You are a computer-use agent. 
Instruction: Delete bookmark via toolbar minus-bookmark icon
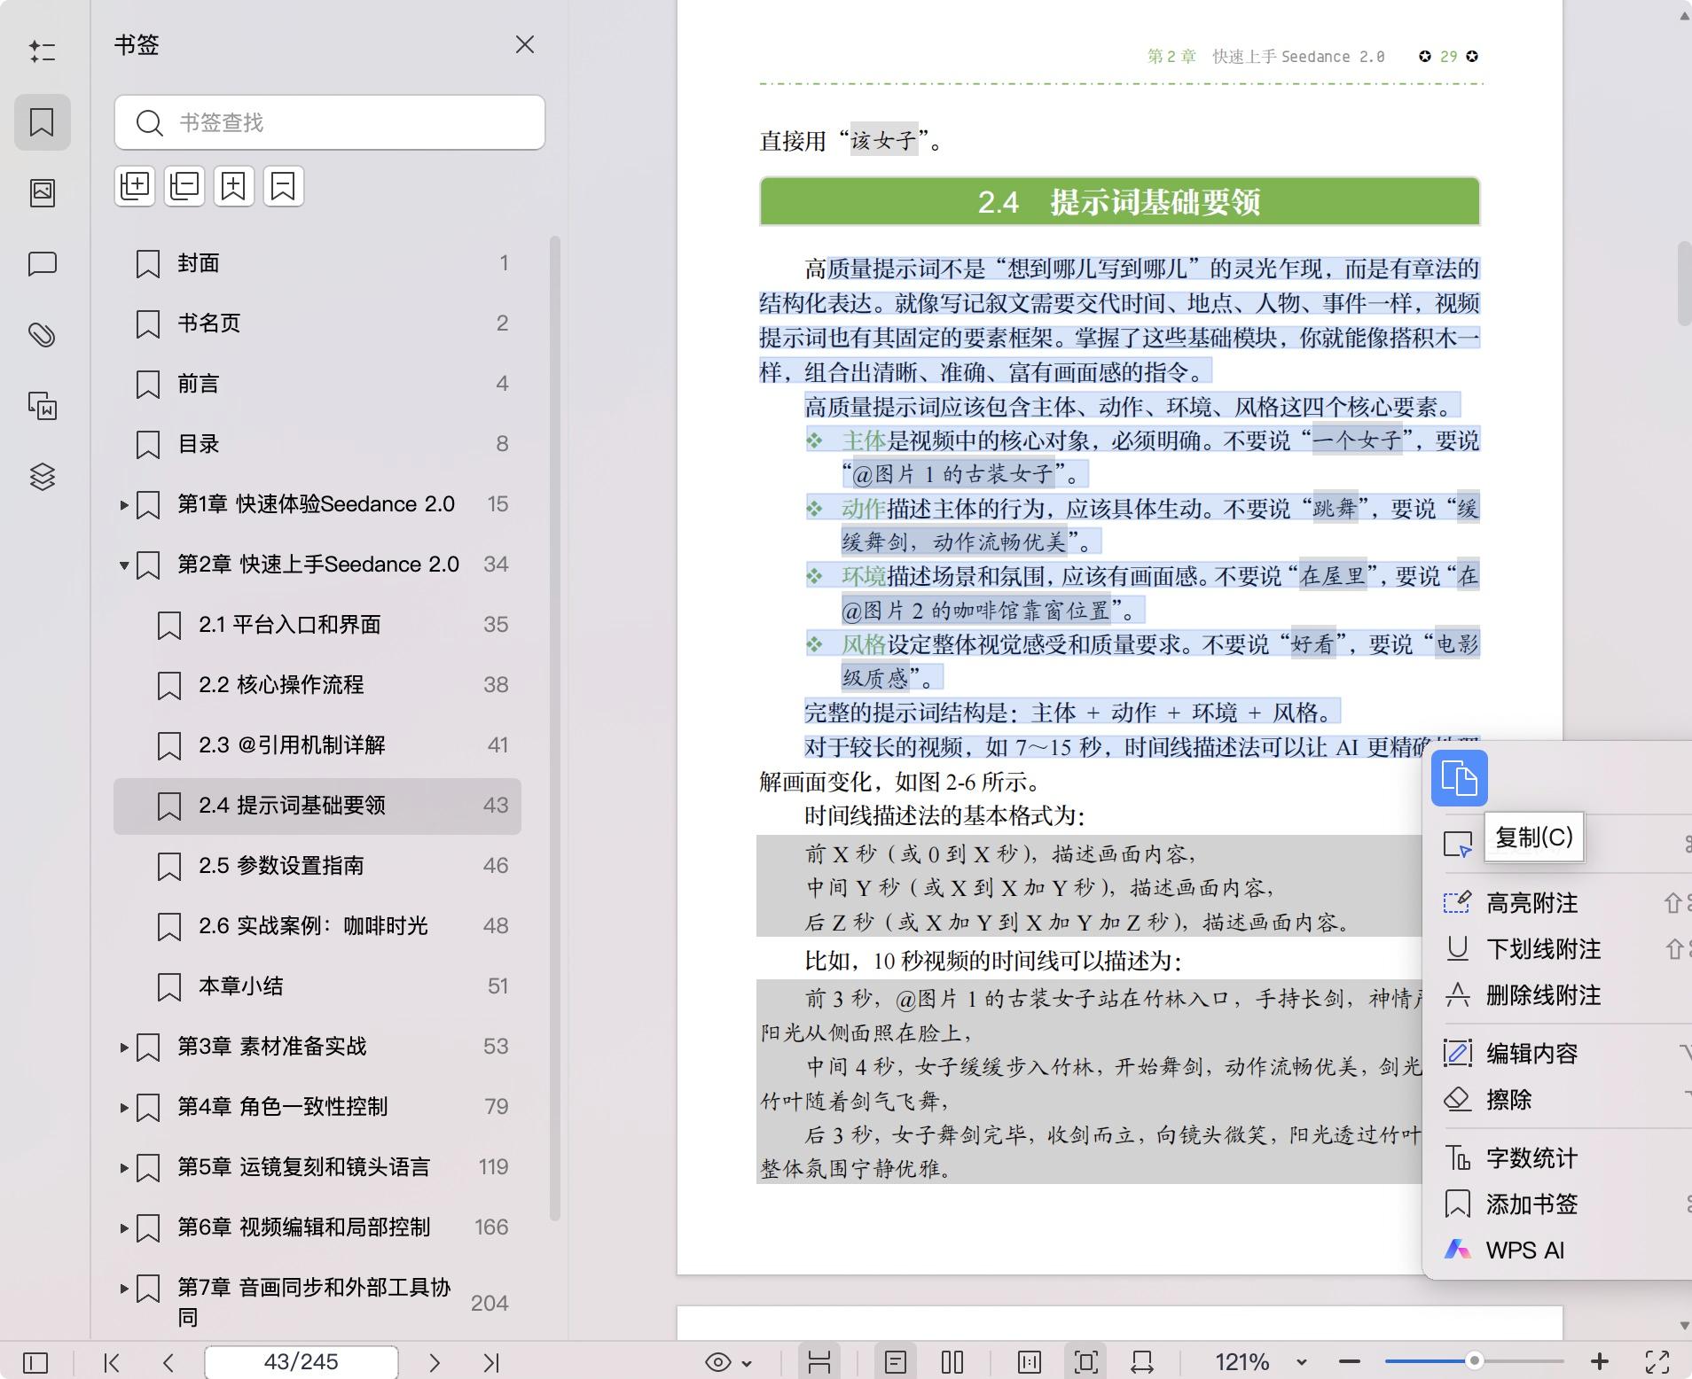283,186
